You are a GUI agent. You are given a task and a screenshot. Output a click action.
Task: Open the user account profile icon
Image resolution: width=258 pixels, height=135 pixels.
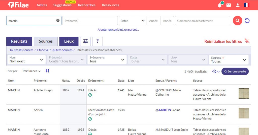point(237,5)
